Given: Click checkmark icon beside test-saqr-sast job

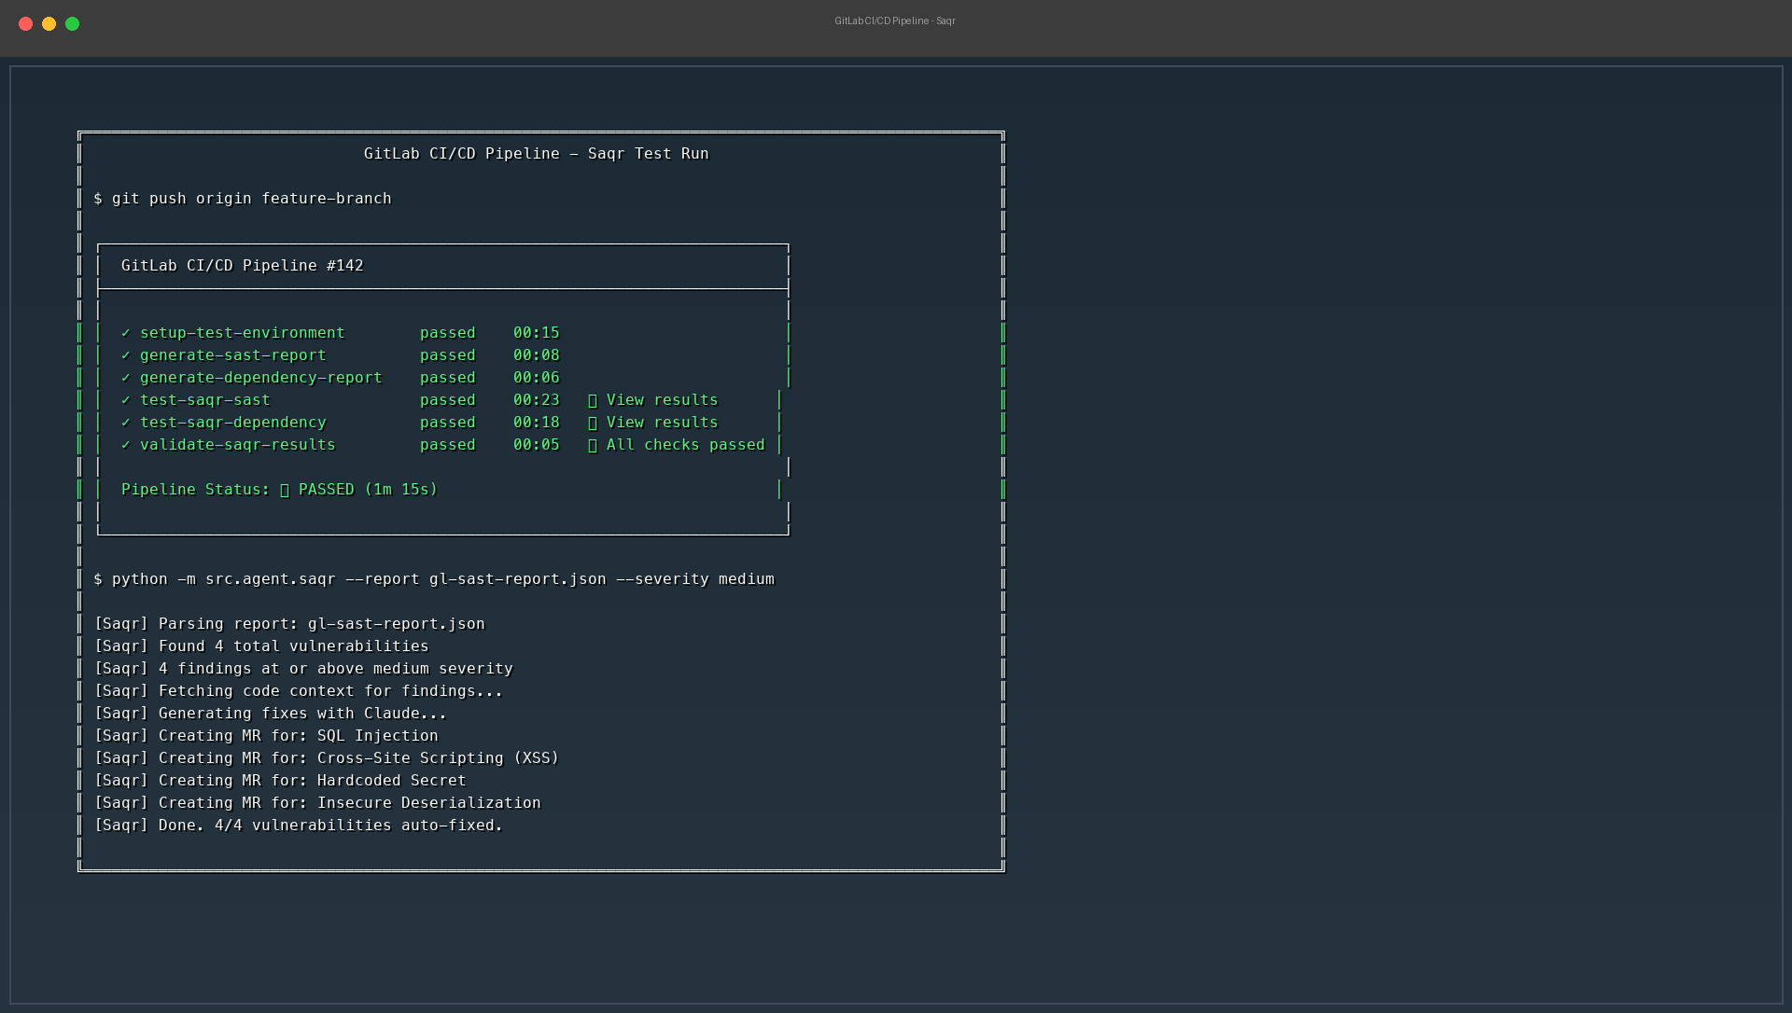Looking at the screenshot, I should tap(126, 400).
